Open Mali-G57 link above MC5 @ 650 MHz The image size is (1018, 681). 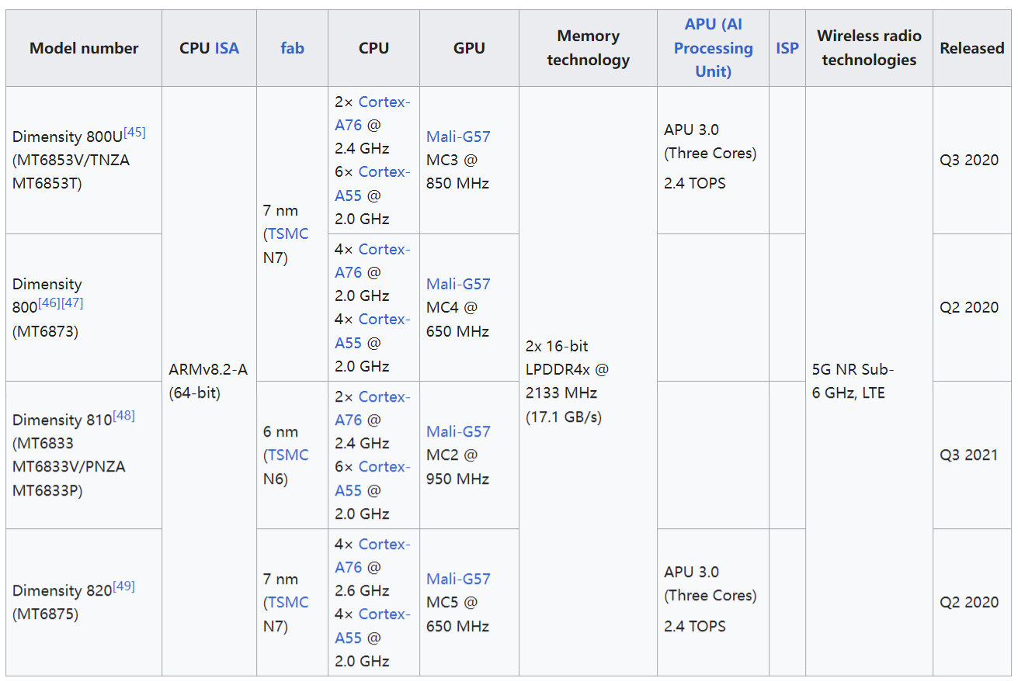(x=458, y=579)
